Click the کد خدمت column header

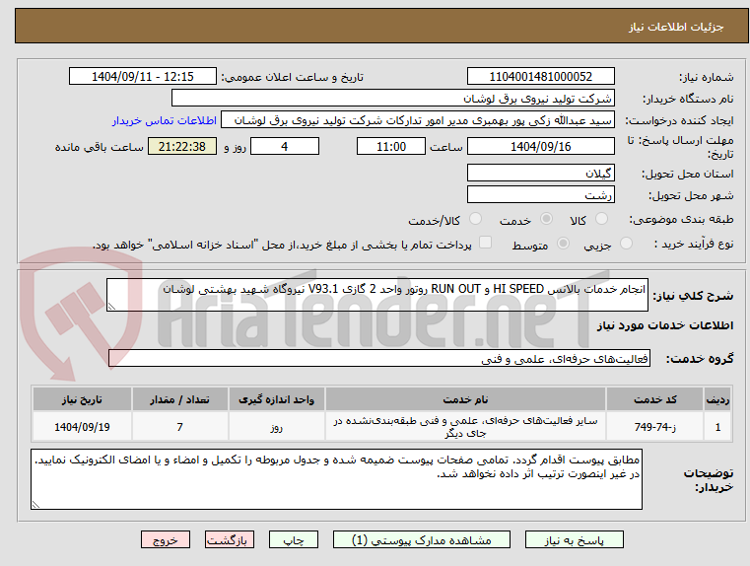[x=654, y=399]
